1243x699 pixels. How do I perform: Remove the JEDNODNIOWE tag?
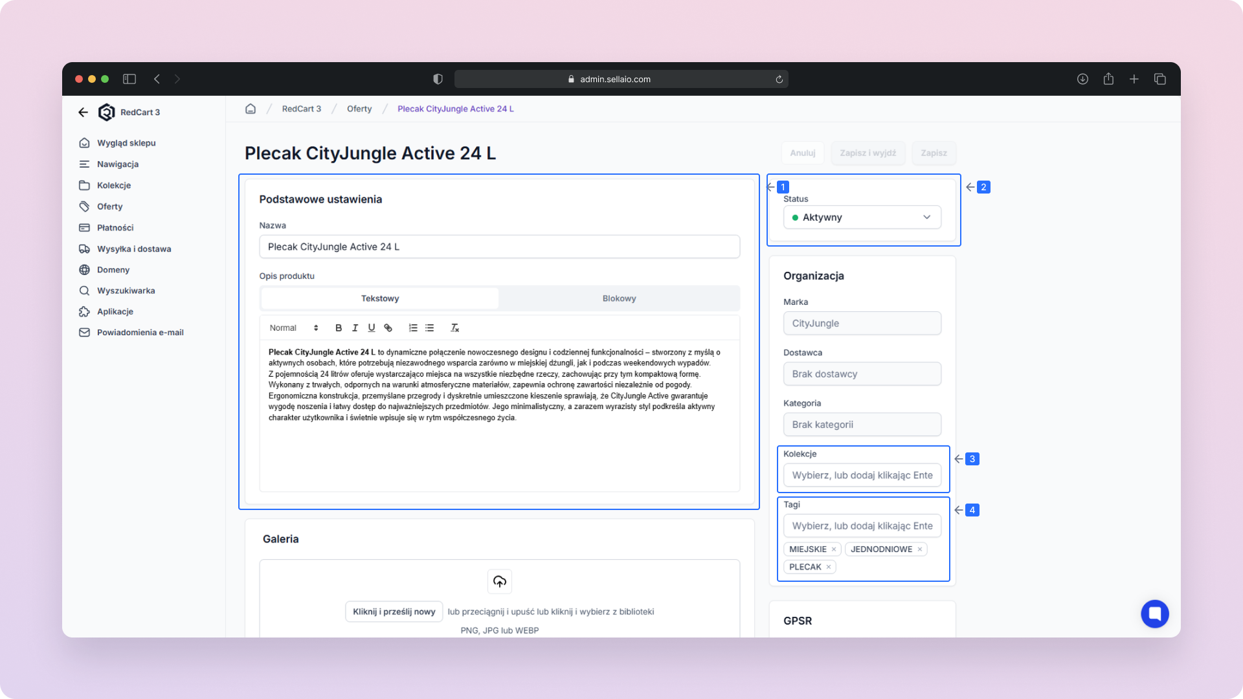[x=919, y=549]
